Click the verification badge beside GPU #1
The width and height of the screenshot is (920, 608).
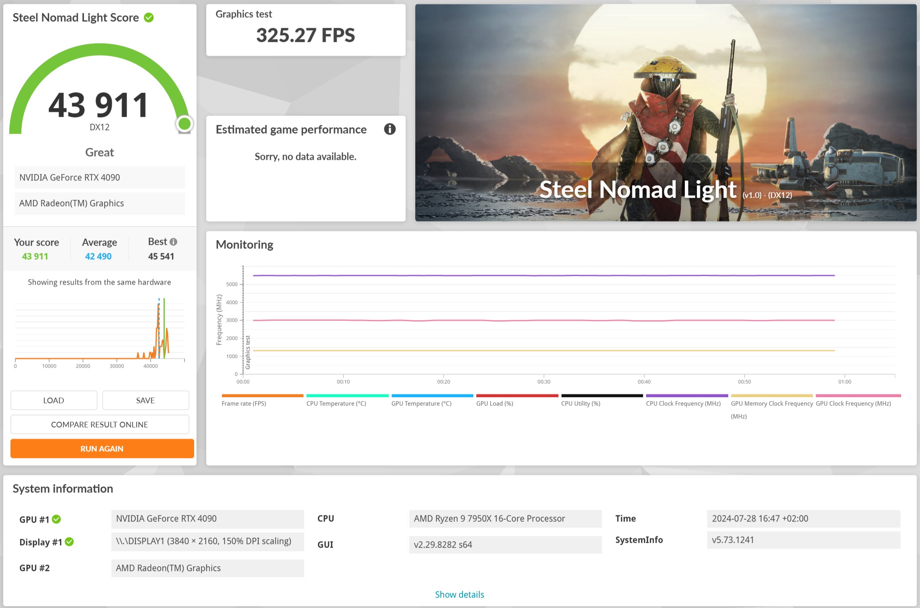pos(56,519)
